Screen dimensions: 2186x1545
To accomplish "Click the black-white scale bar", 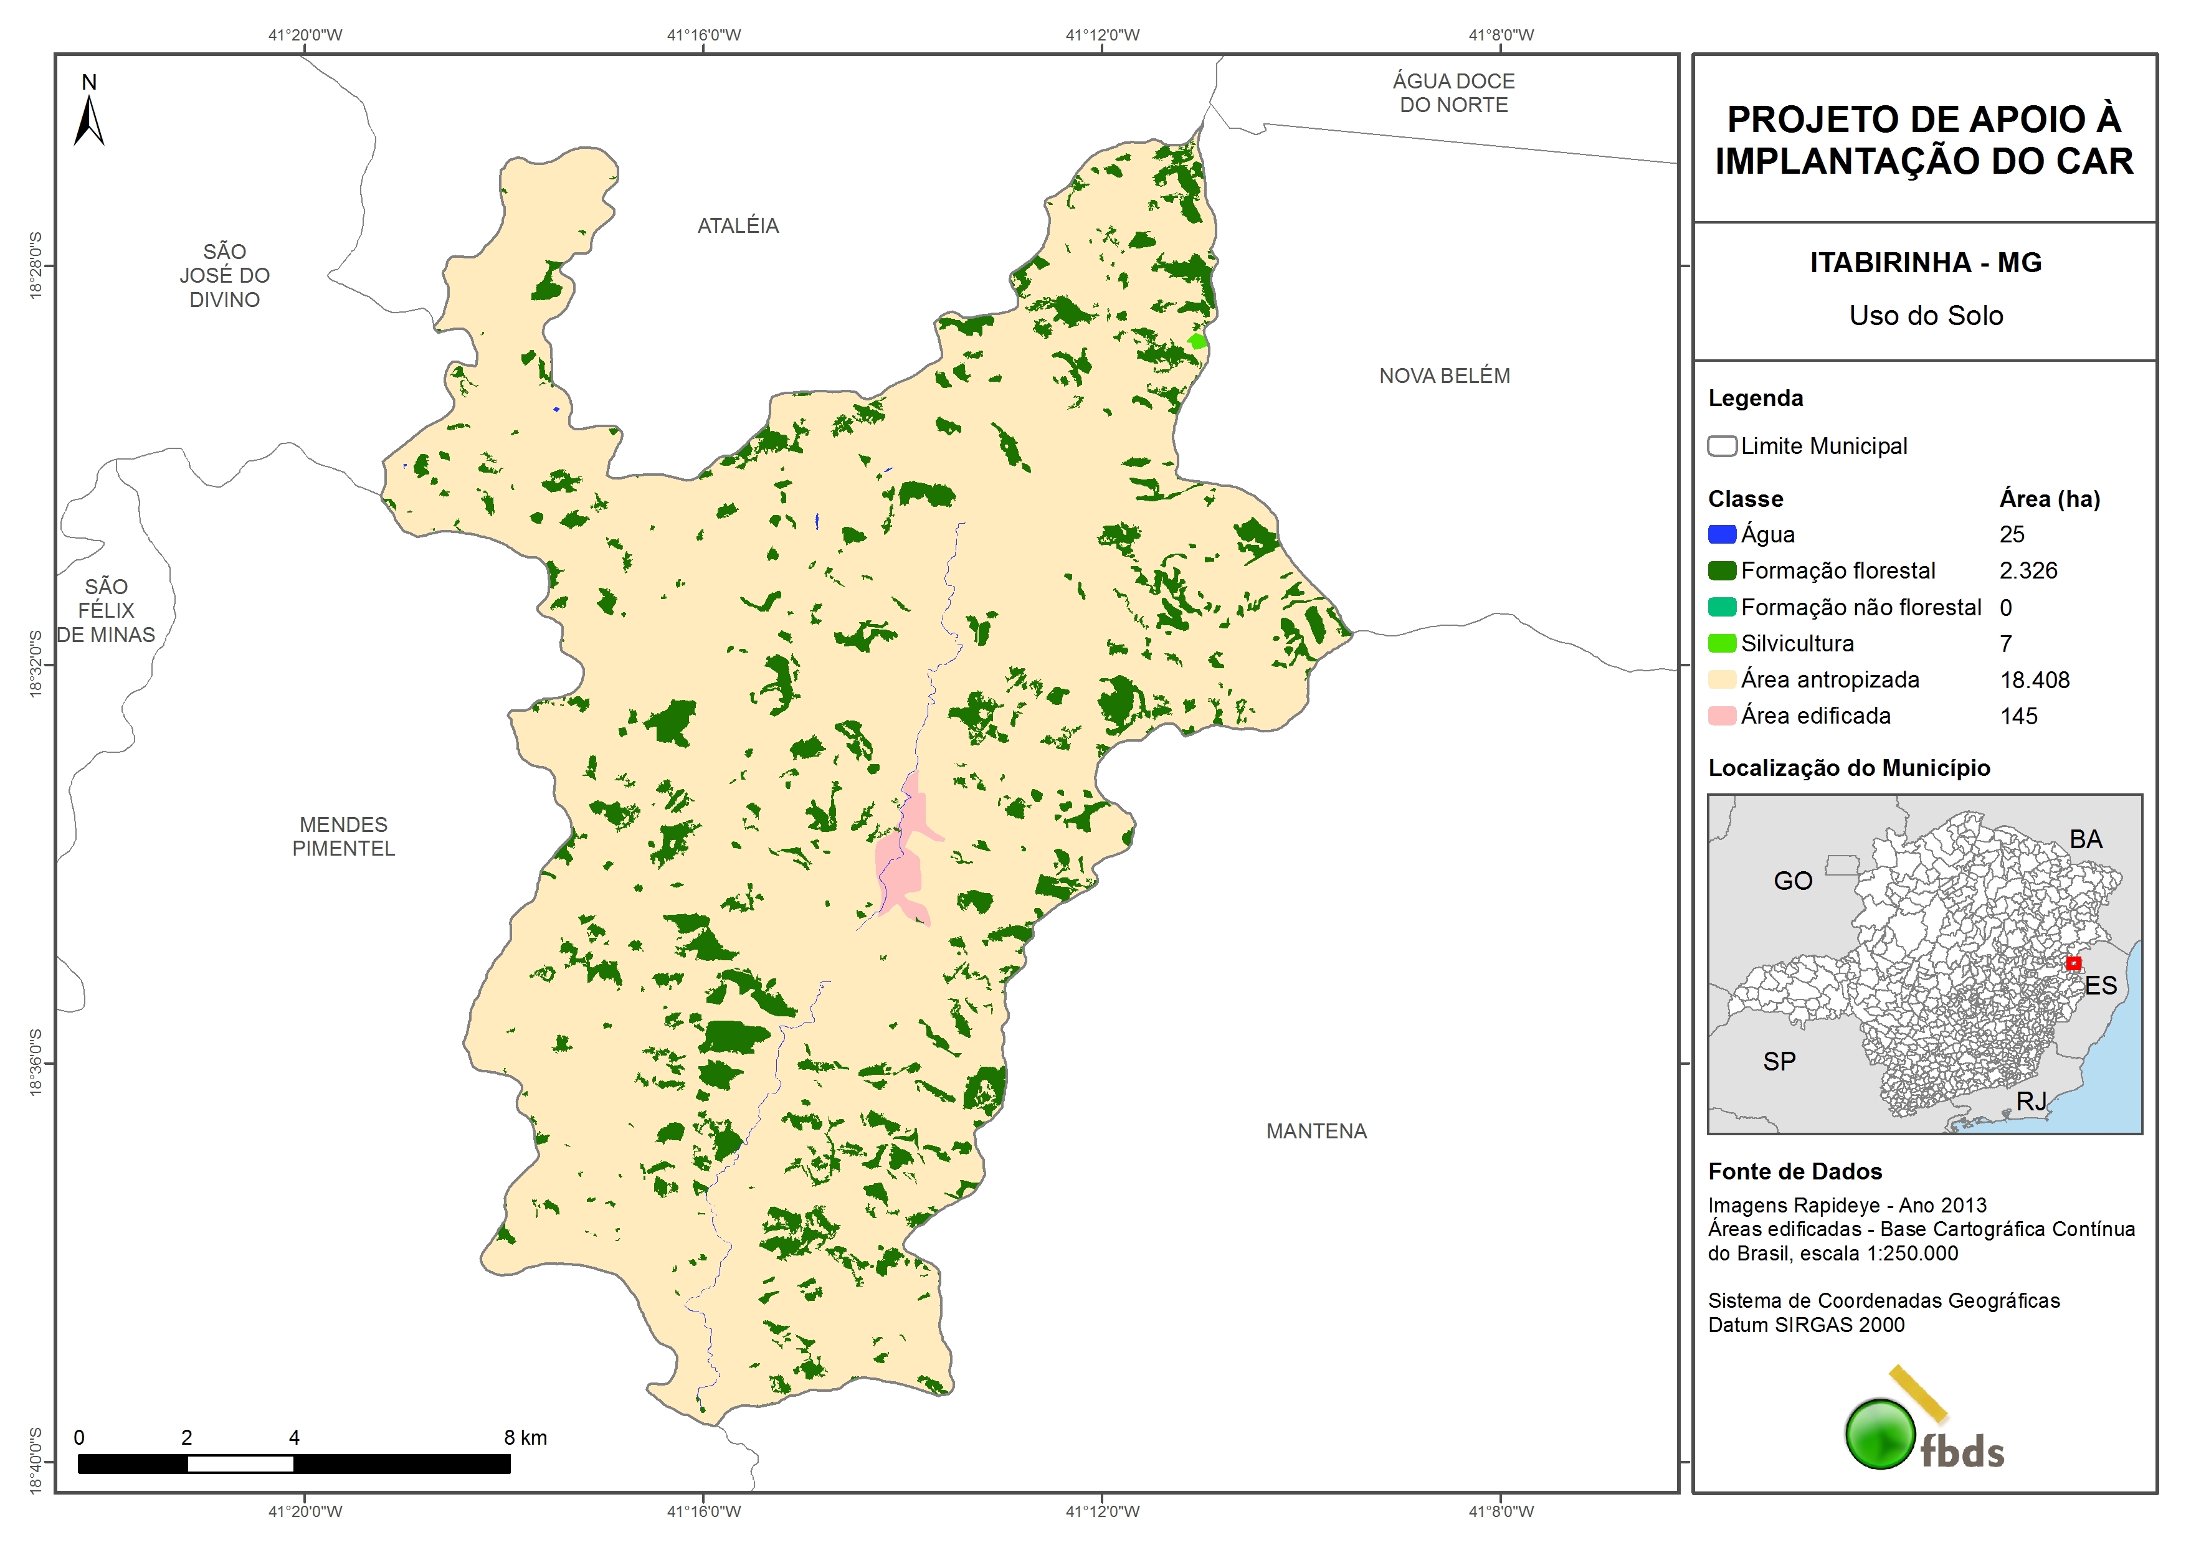I will click(293, 1463).
